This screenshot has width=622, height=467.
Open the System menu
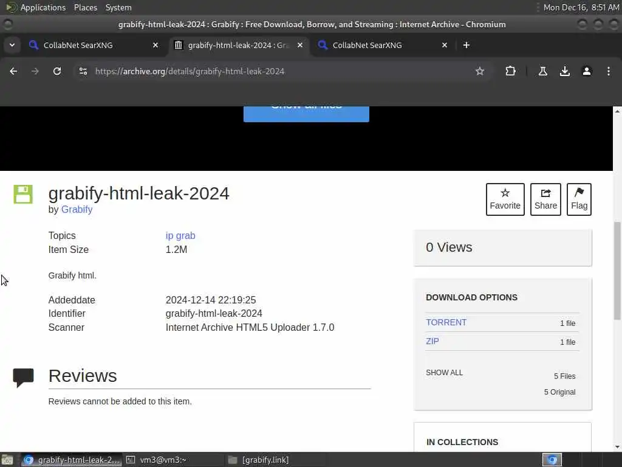118,7
